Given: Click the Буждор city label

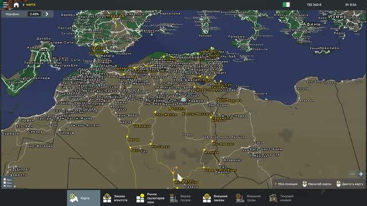Looking at the screenshot, I should click(10, 133).
